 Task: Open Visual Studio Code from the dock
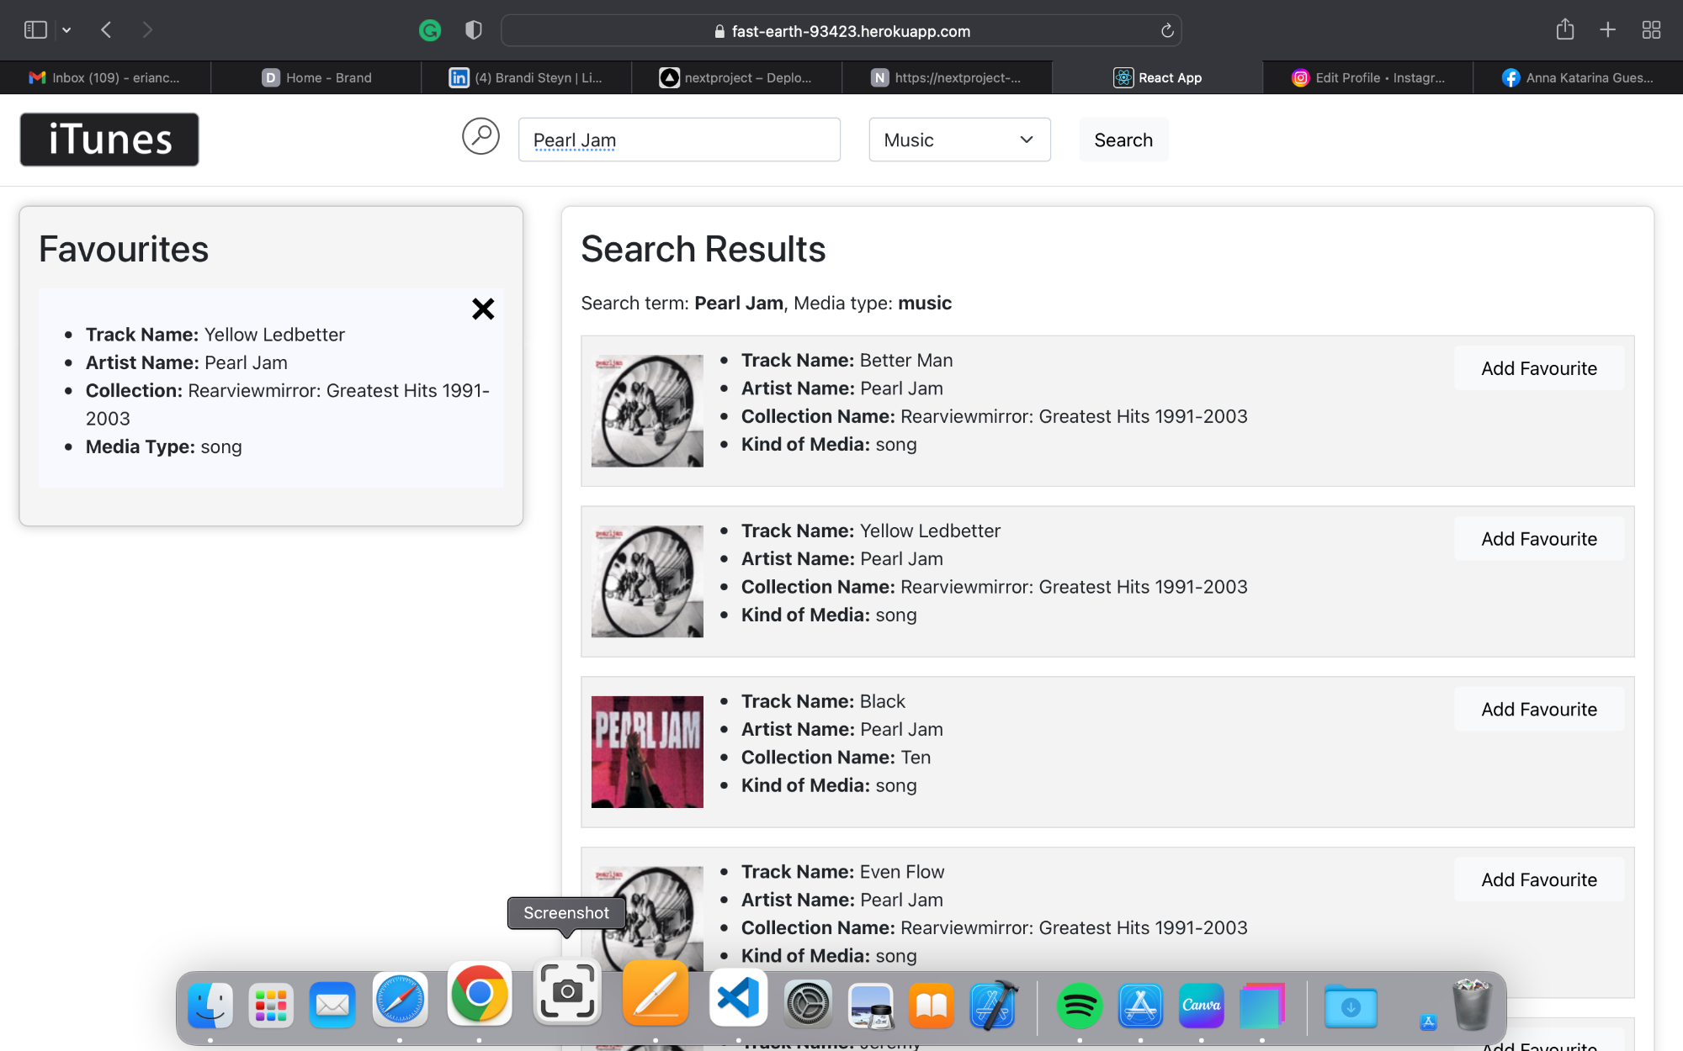pyautogui.click(x=738, y=997)
